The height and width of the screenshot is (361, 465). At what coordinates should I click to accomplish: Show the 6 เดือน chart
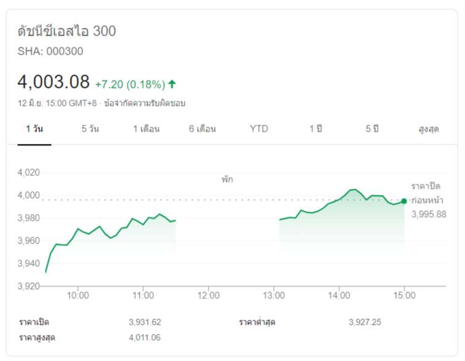click(x=202, y=129)
